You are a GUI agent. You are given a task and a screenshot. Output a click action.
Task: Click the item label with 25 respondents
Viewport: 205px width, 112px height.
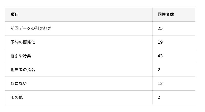pos(31,28)
